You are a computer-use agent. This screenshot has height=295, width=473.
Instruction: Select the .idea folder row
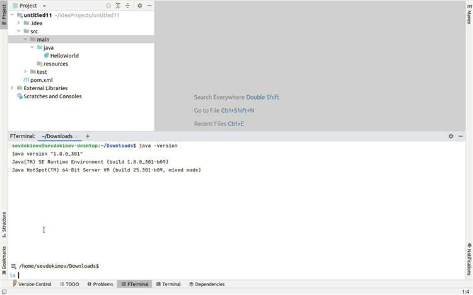(x=81, y=23)
